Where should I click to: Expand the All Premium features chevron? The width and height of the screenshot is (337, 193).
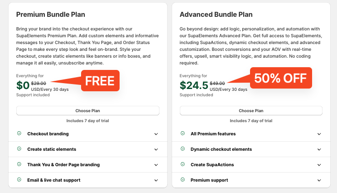click(x=319, y=134)
